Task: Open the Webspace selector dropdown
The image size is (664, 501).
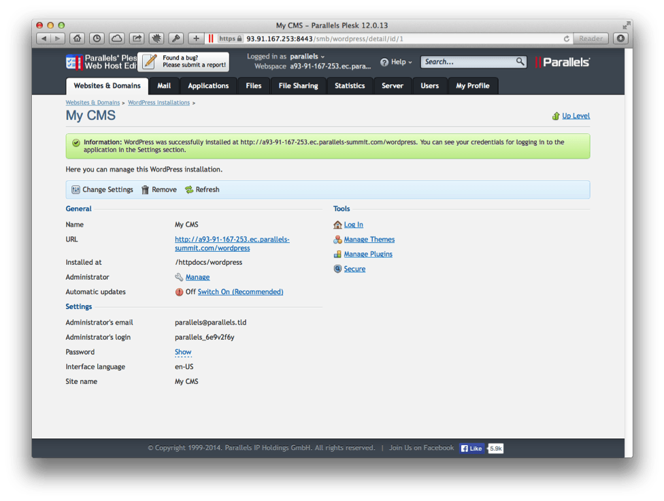Action: [331, 67]
